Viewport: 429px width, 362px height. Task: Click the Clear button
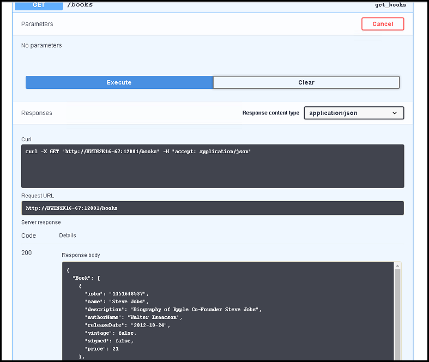coord(306,82)
